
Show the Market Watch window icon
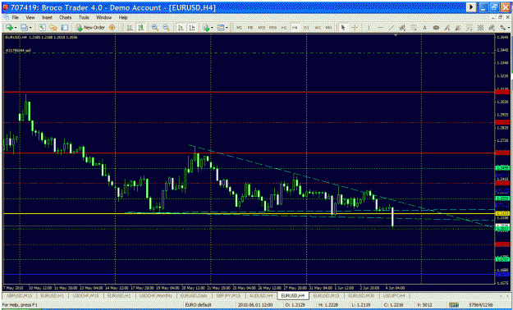tap(42, 27)
